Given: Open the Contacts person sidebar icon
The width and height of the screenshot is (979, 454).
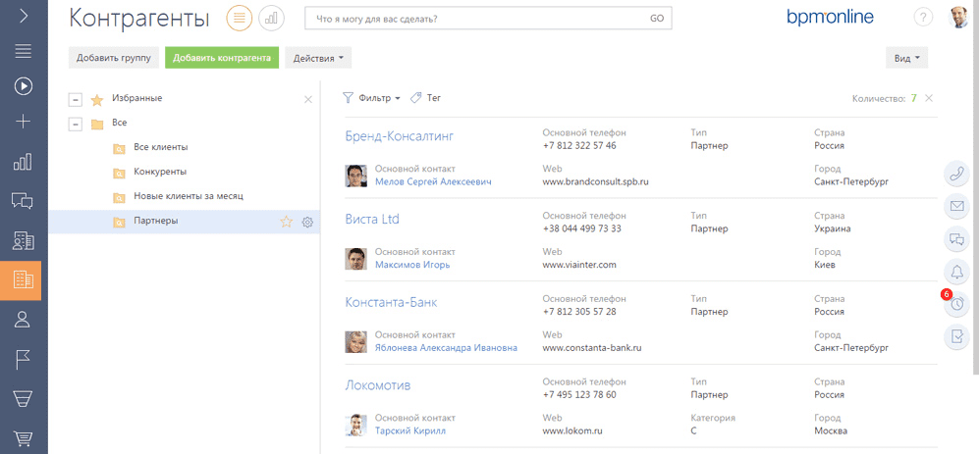Looking at the screenshot, I should [x=23, y=320].
